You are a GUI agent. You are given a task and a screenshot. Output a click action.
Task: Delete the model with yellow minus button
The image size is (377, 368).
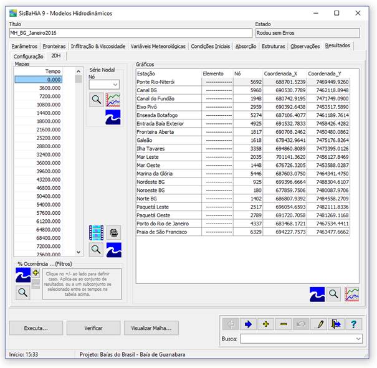[x=284, y=324]
